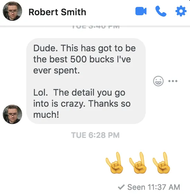Screen dimensions: 190x194
Task: Click partially hidden timestamp under header
Action: (95, 27)
